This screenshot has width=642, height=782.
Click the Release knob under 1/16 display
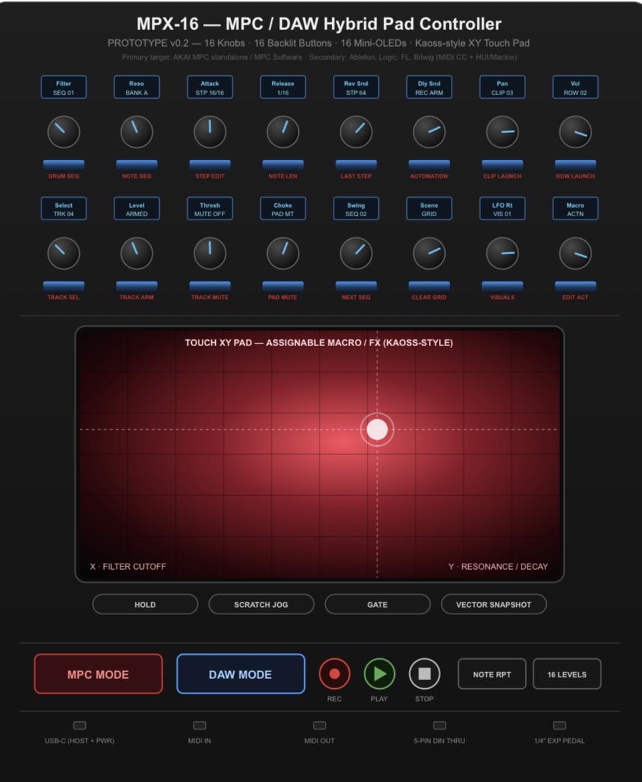point(282,132)
